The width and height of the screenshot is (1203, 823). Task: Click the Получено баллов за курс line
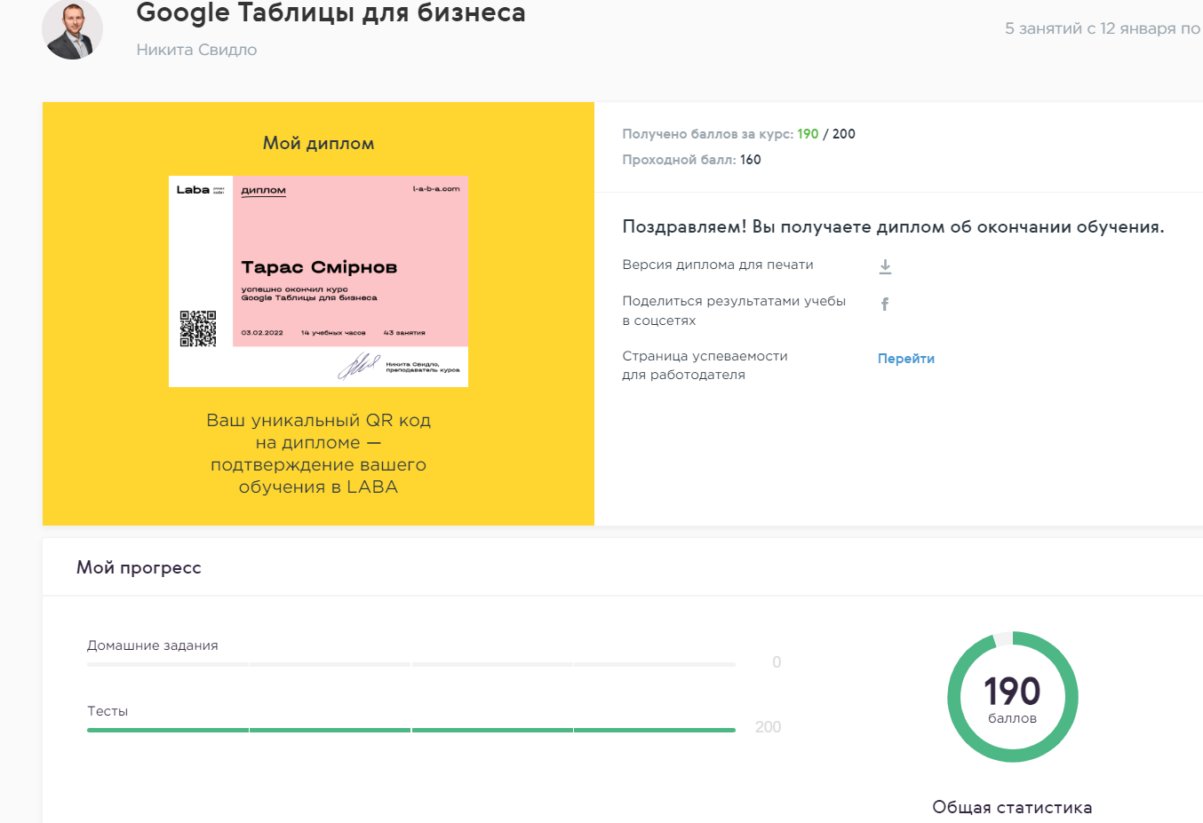click(x=738, y=134)
